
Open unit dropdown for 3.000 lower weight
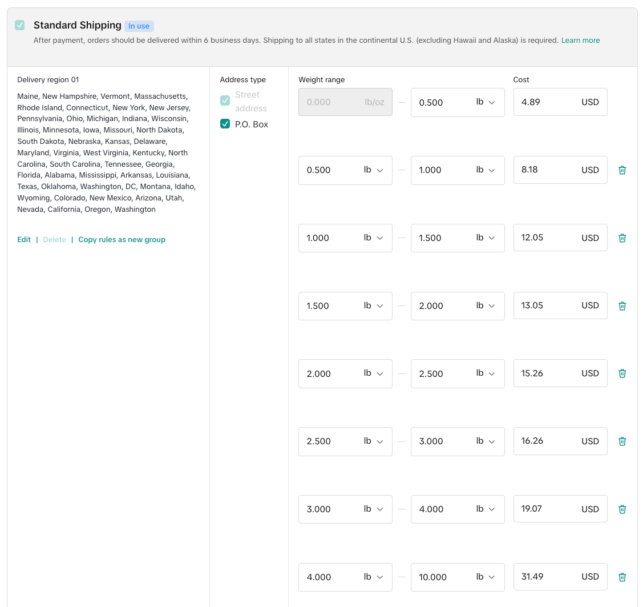(x=373, y=509)
